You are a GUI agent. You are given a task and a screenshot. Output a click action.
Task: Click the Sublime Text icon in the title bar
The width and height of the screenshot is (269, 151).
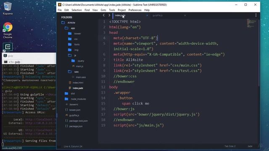(60, 5)
